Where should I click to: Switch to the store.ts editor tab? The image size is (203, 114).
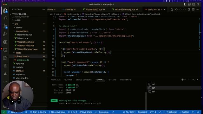[x=69, y=9]
